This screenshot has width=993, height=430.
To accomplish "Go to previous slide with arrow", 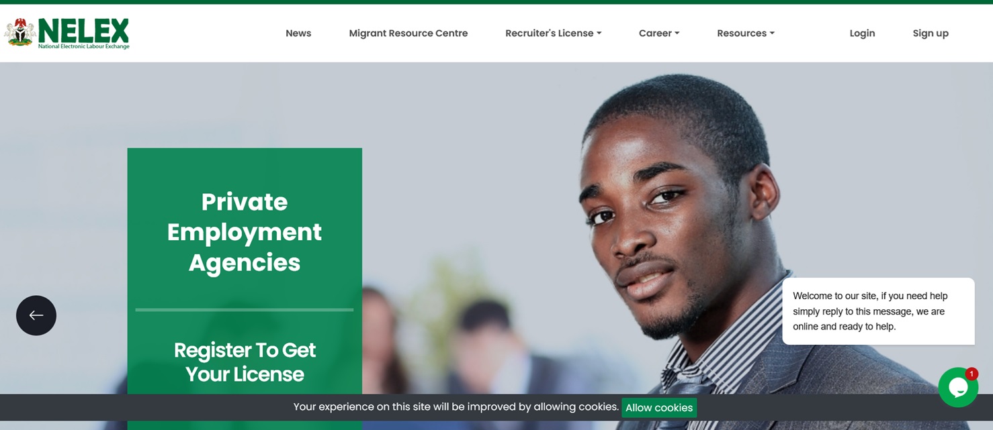I will point(36,315).
